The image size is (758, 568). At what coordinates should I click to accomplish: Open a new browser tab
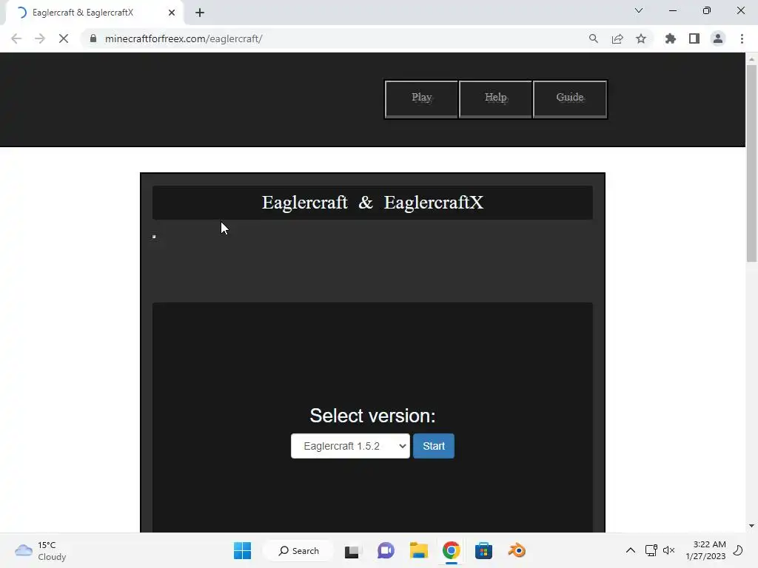coord(200,13)
